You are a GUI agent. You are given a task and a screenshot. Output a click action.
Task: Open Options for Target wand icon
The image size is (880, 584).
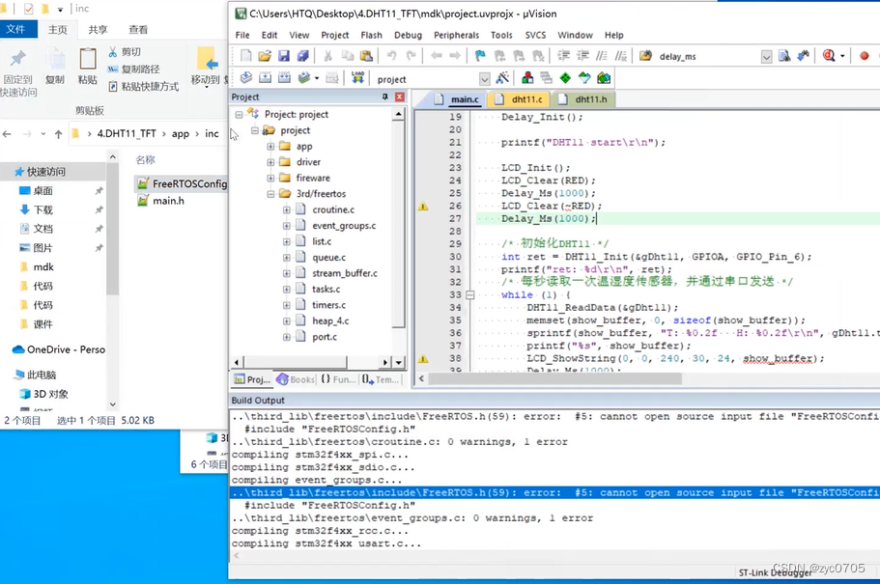click(x=501, y=78)
